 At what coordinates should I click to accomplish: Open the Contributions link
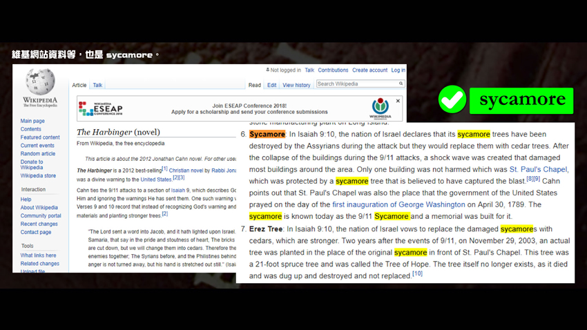click(x=333, y=70)
